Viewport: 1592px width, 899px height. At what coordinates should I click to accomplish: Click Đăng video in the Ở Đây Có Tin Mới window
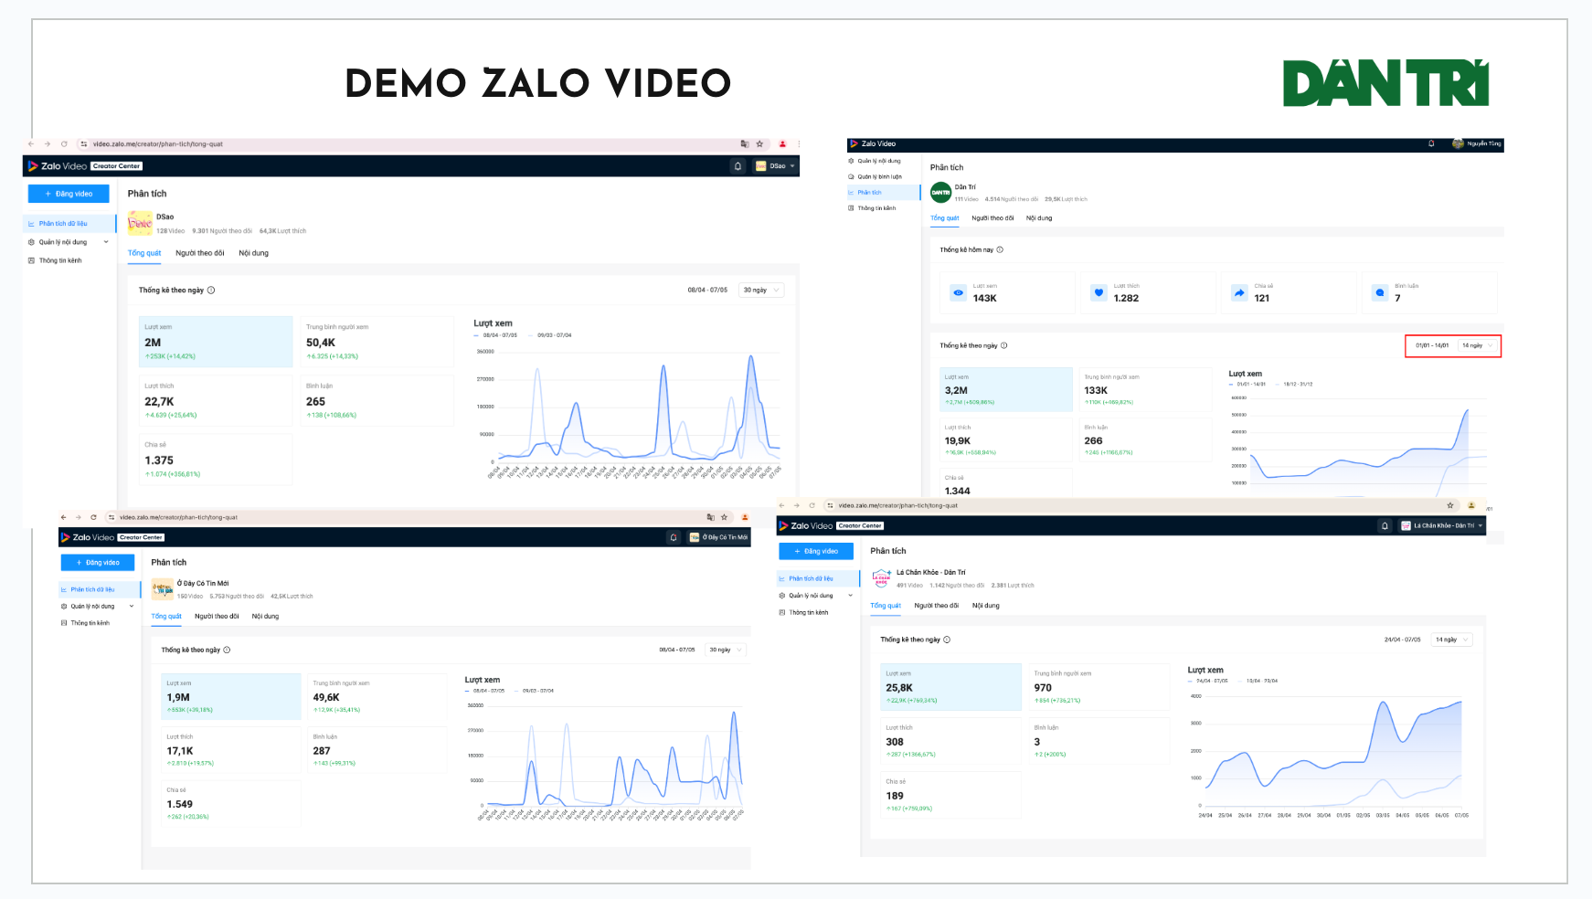pos(98,563)
